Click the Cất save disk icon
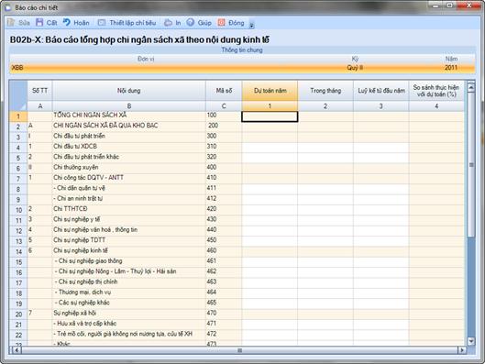The image size is (485, 364). 39,22
